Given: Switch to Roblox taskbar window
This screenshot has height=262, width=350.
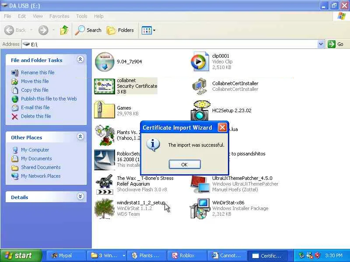Looking at the screenshot, I should click(187, 255).
